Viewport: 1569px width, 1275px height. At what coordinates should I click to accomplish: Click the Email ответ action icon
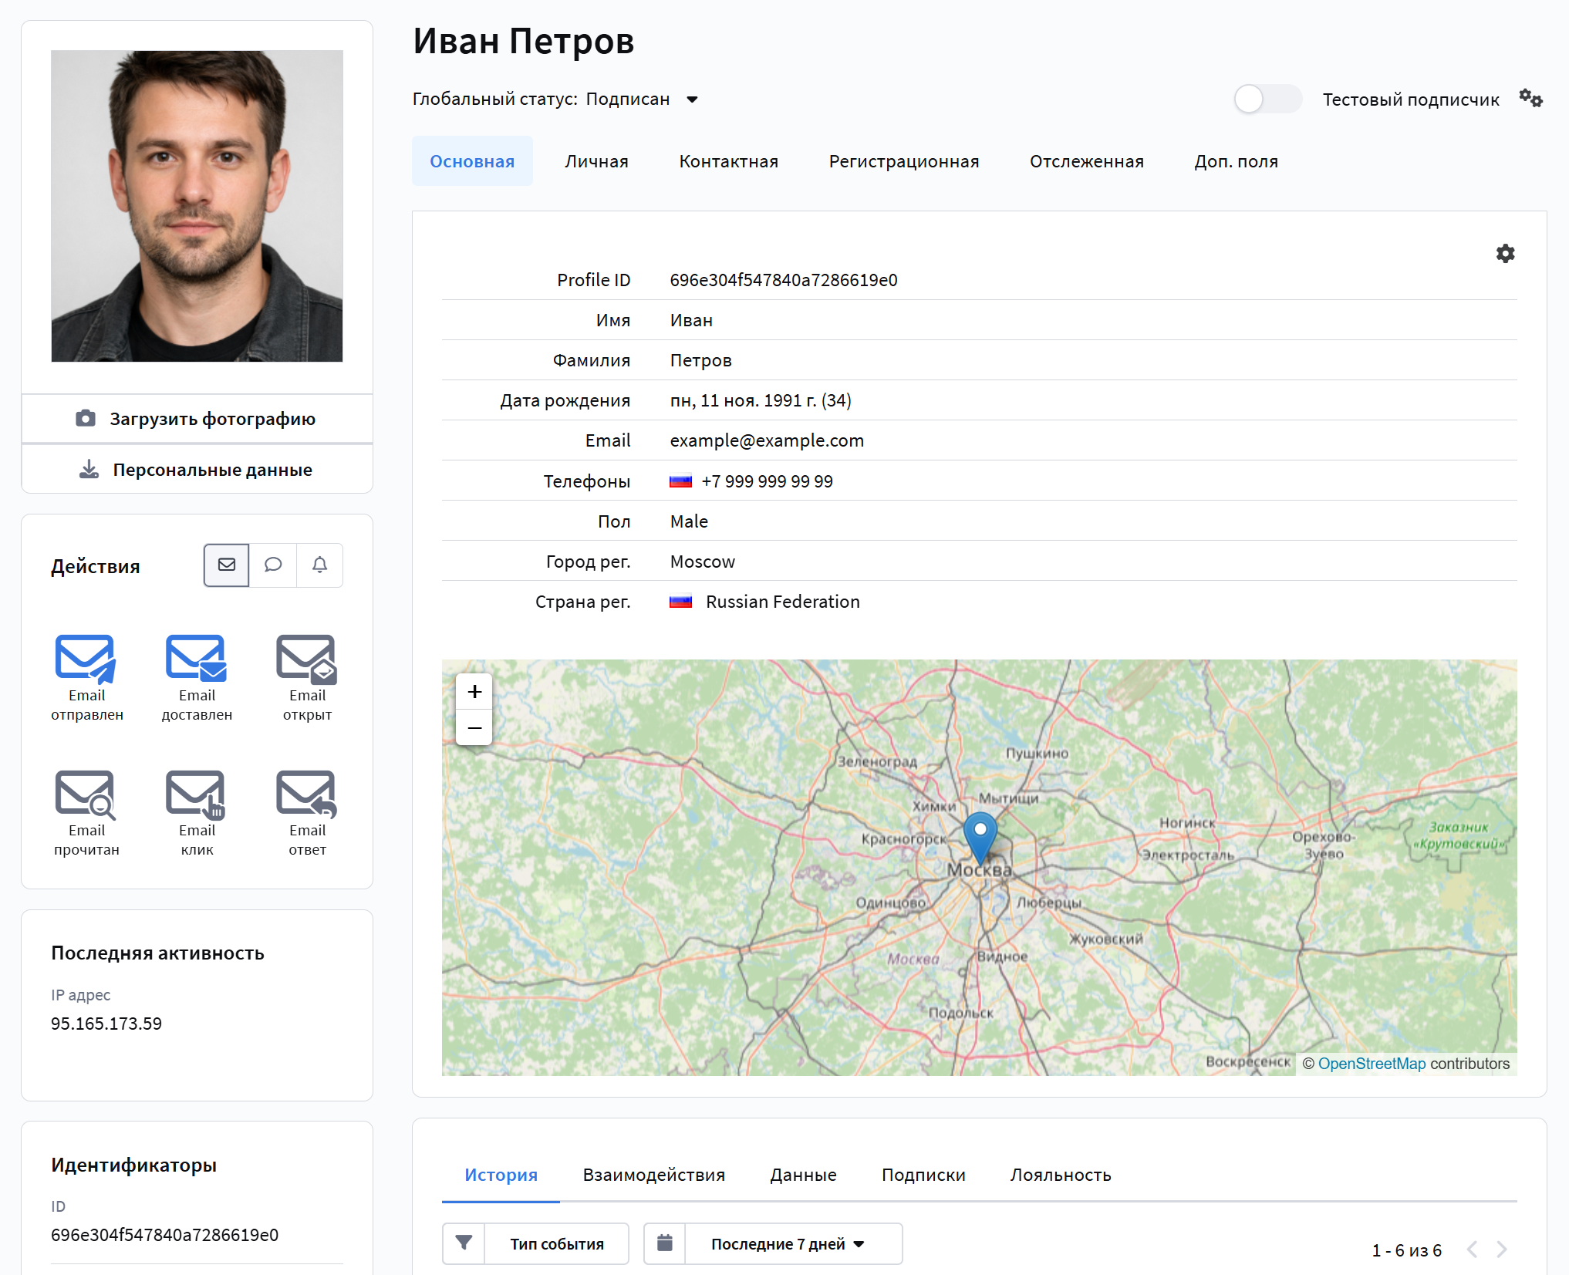pyautogui.click(x=306, y=794)
